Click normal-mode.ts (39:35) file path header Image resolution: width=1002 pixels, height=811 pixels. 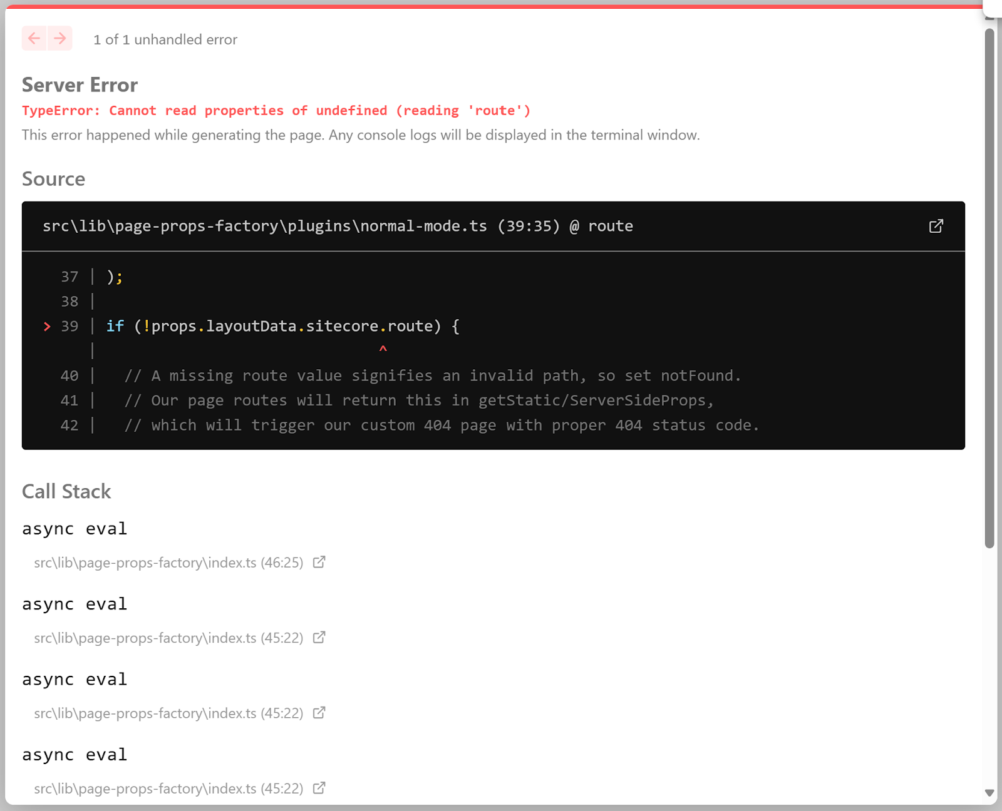click(x=338, y=226)
